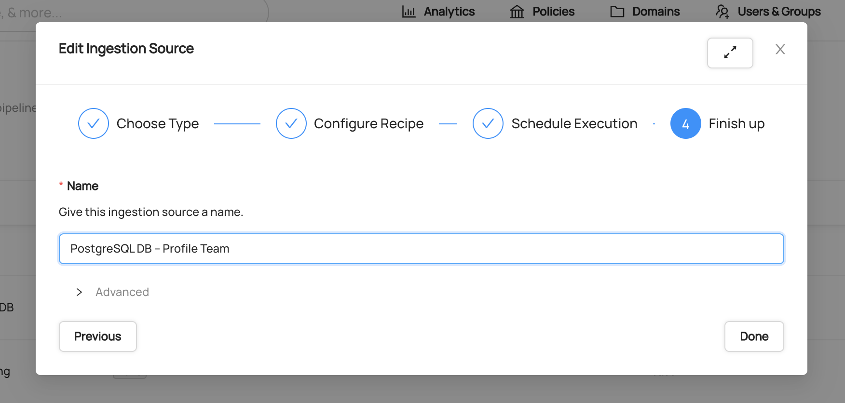
Task: Click the Schedule Execution checkmark circle
Action: coord(488,123)
